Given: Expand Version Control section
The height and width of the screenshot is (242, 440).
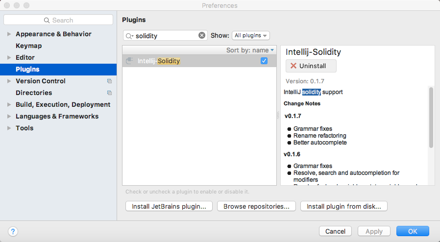Looking at the screenshot, I should coord(9,81).
